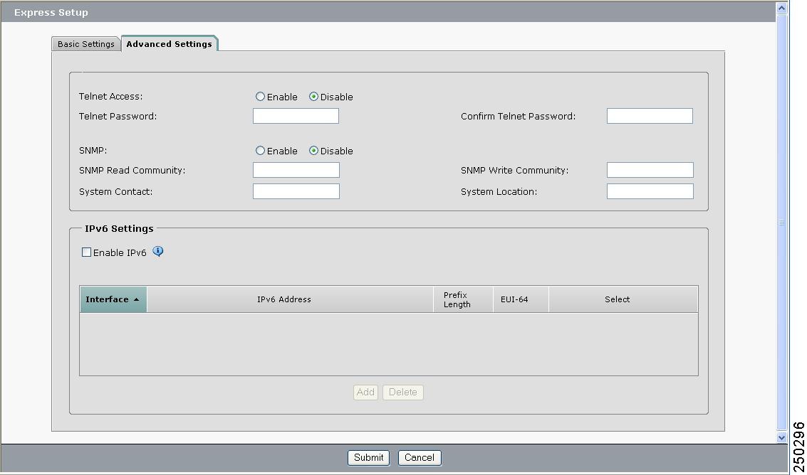Switch to the Basic Settings tab
This screenshot has height=475, width=807.
click(86, 43)
